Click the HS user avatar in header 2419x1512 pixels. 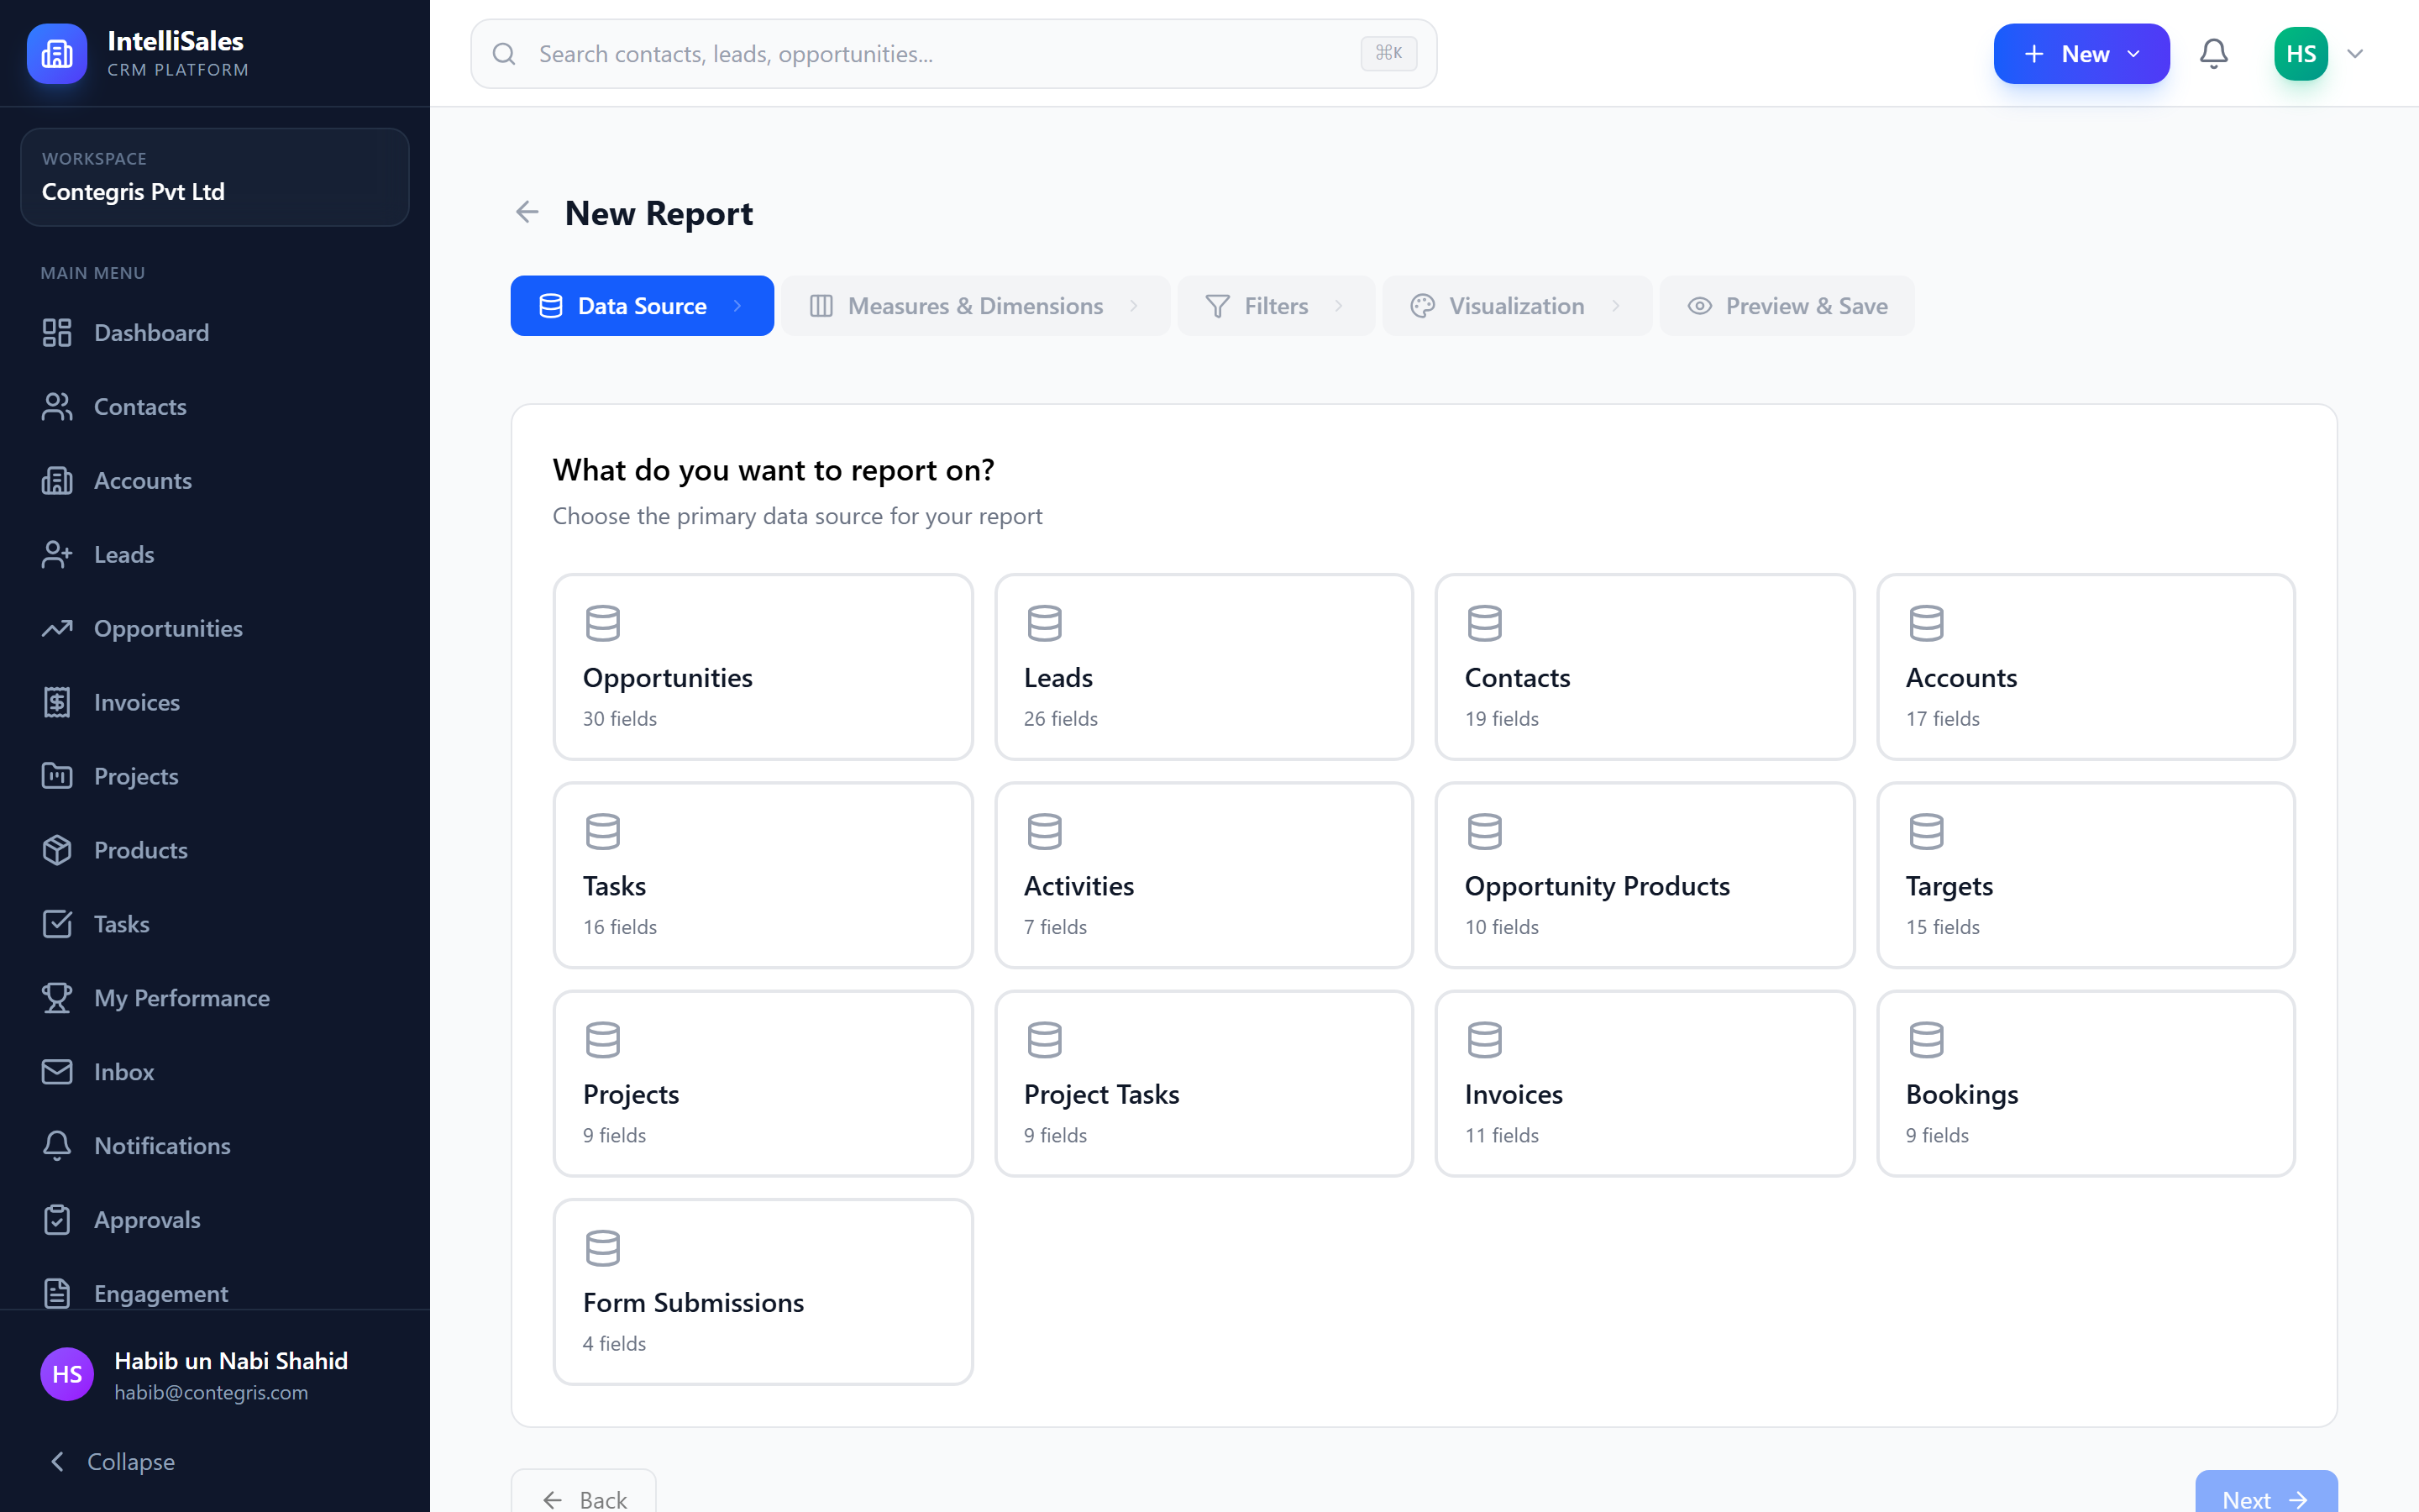[2300, 54]
